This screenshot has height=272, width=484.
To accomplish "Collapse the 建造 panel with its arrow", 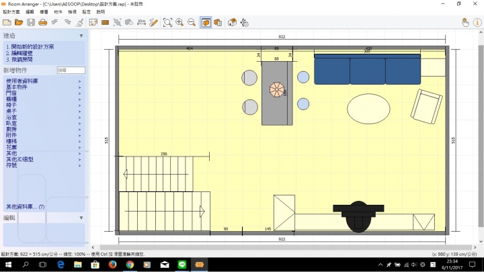I will [x=81, y=36].
